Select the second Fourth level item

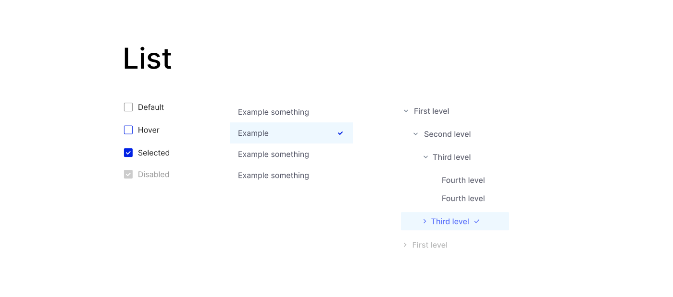(463, 199)
